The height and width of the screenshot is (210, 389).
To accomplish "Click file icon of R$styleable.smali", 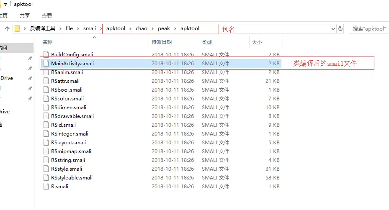I will (46, 178).
